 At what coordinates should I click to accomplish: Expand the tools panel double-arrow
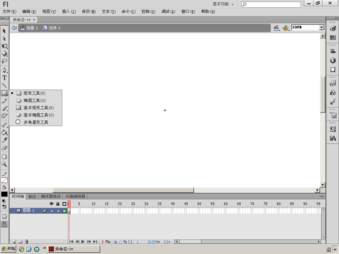[3, 19]
